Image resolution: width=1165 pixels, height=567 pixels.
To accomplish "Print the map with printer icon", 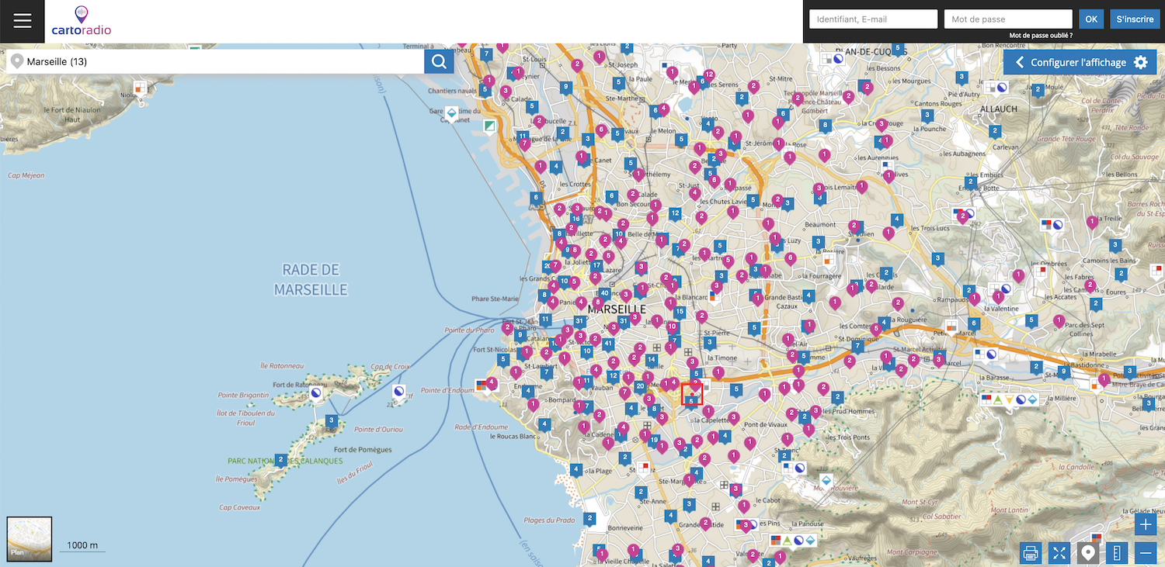I will pos(1031,553).
